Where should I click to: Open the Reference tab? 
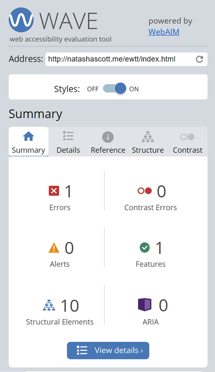pyautogui.click(x=108, y=142)
